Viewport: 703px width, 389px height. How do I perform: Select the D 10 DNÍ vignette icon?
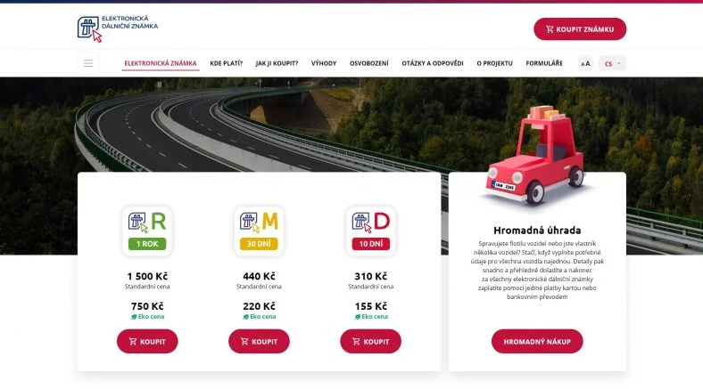371,231
